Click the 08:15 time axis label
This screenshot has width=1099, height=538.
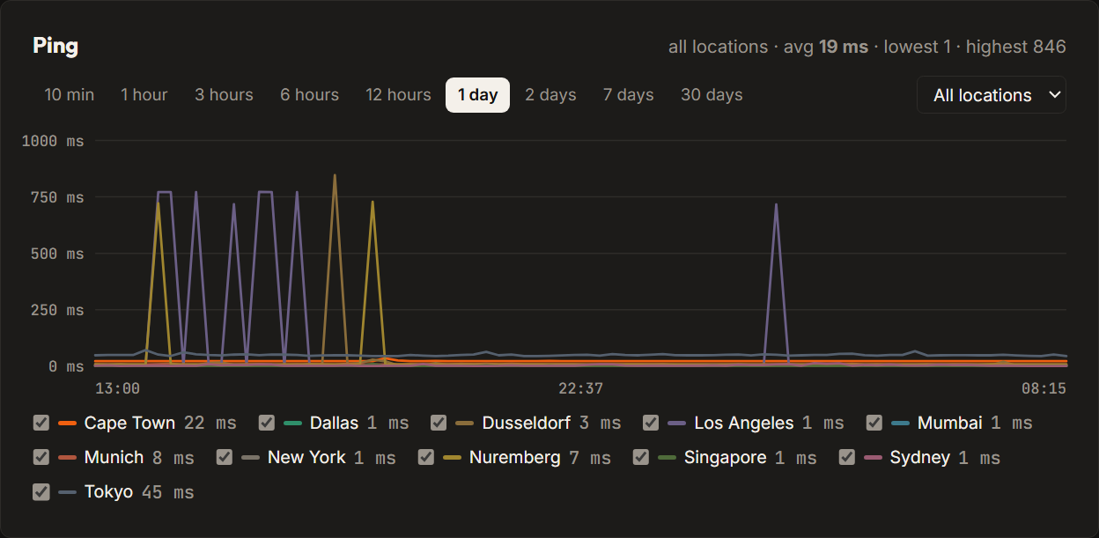pyautogui.click(x=1044, y=387)
